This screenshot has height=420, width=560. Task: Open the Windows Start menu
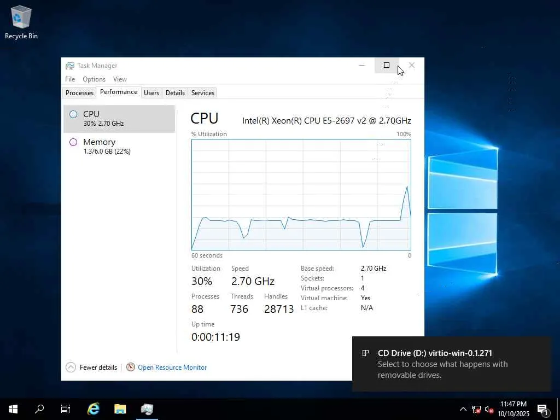click(x=13, y=409)
